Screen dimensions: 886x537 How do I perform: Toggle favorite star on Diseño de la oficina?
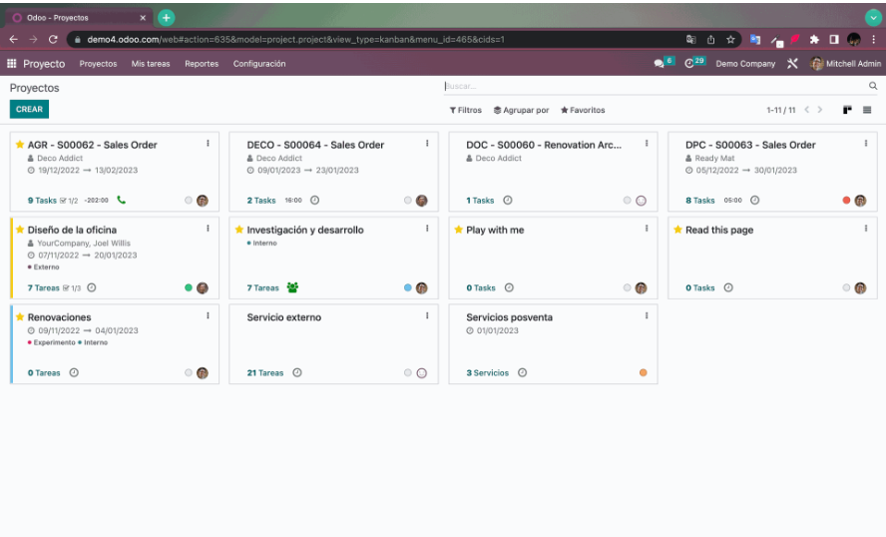click(x=20, y=229)
